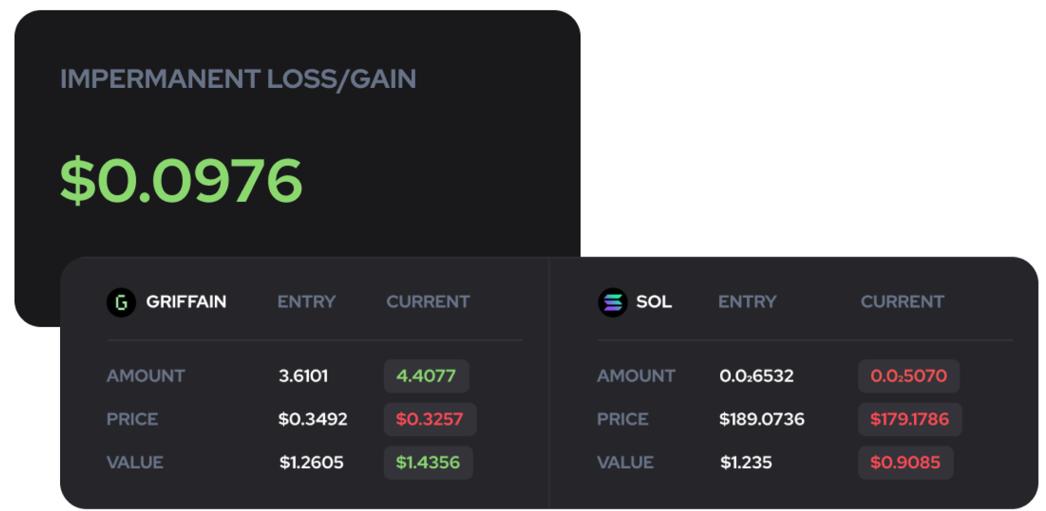This screenshot has height=511, width=1046.
Task: Click the CURRENT column header under SOL
Action: click(x=903, y=302)
